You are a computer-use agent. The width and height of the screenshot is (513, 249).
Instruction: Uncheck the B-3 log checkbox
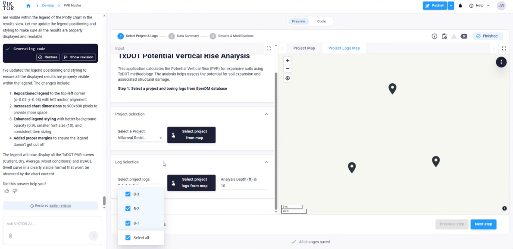pos(128,194)
